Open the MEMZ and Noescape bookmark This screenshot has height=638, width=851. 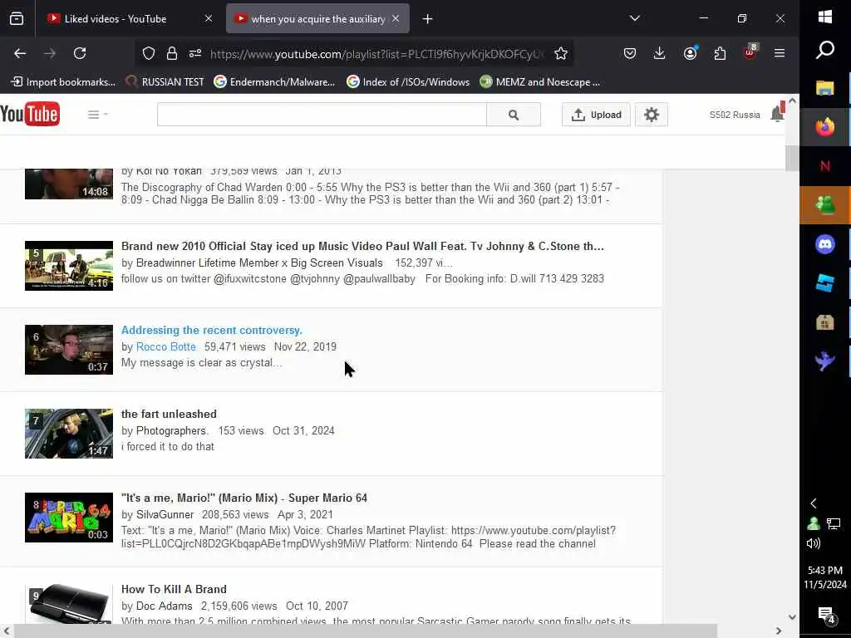pyautogui.click(x=540, y=82)
